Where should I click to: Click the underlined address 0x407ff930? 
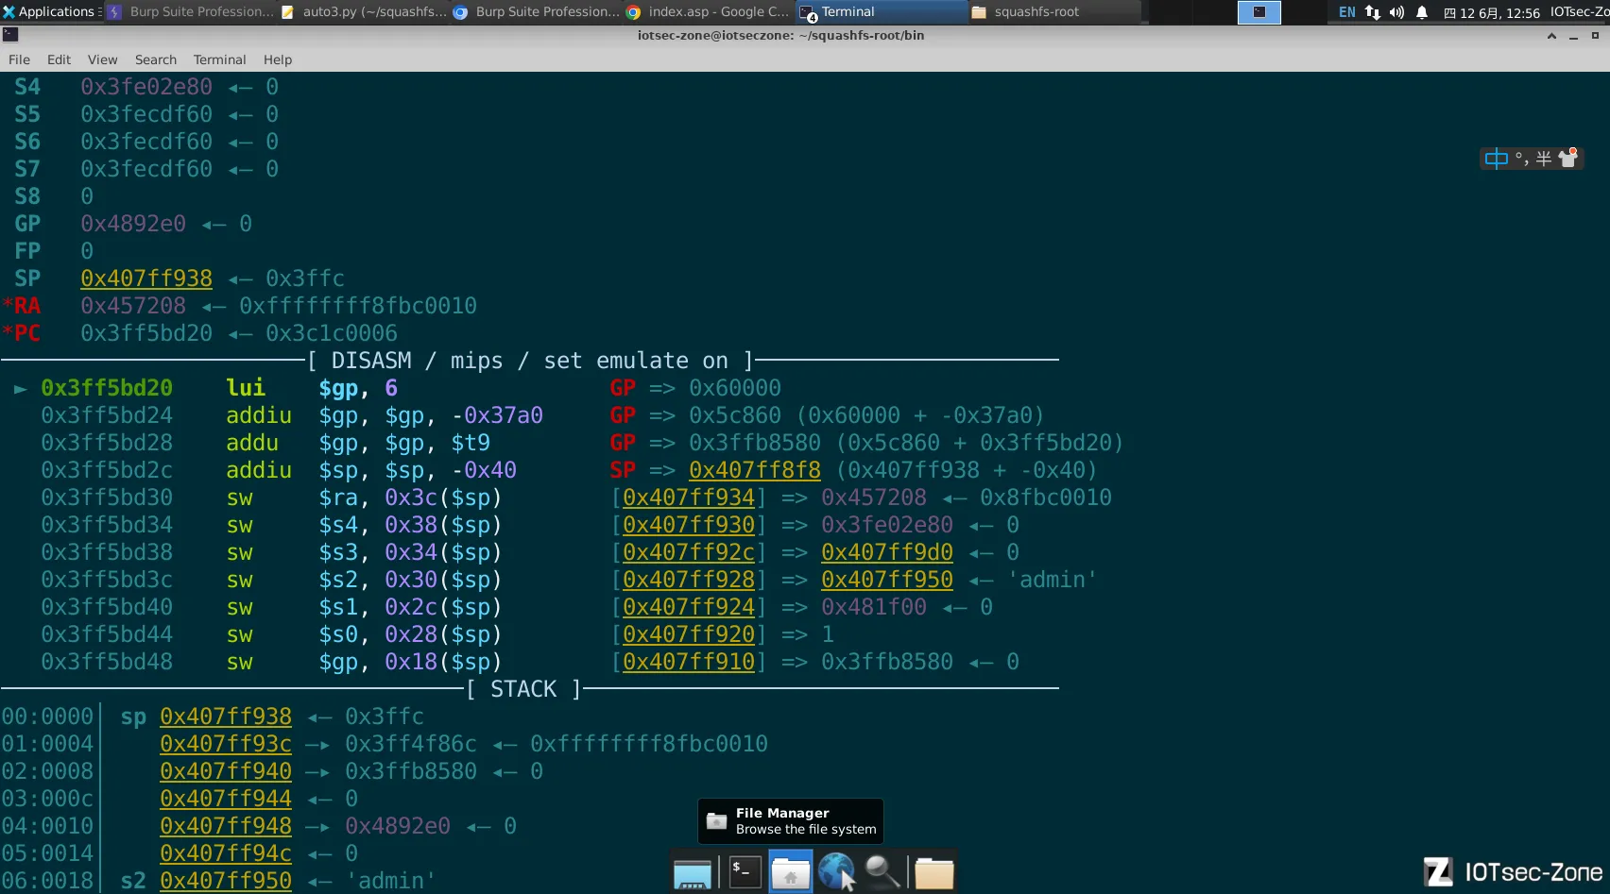tap(689, 525)
